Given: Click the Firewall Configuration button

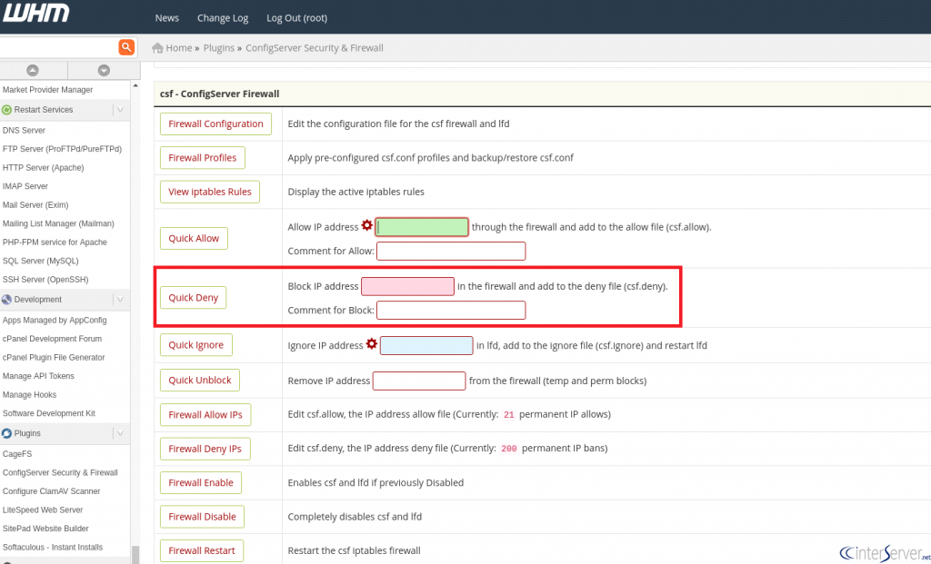Looking at the screenshot, I should point(215,124).
